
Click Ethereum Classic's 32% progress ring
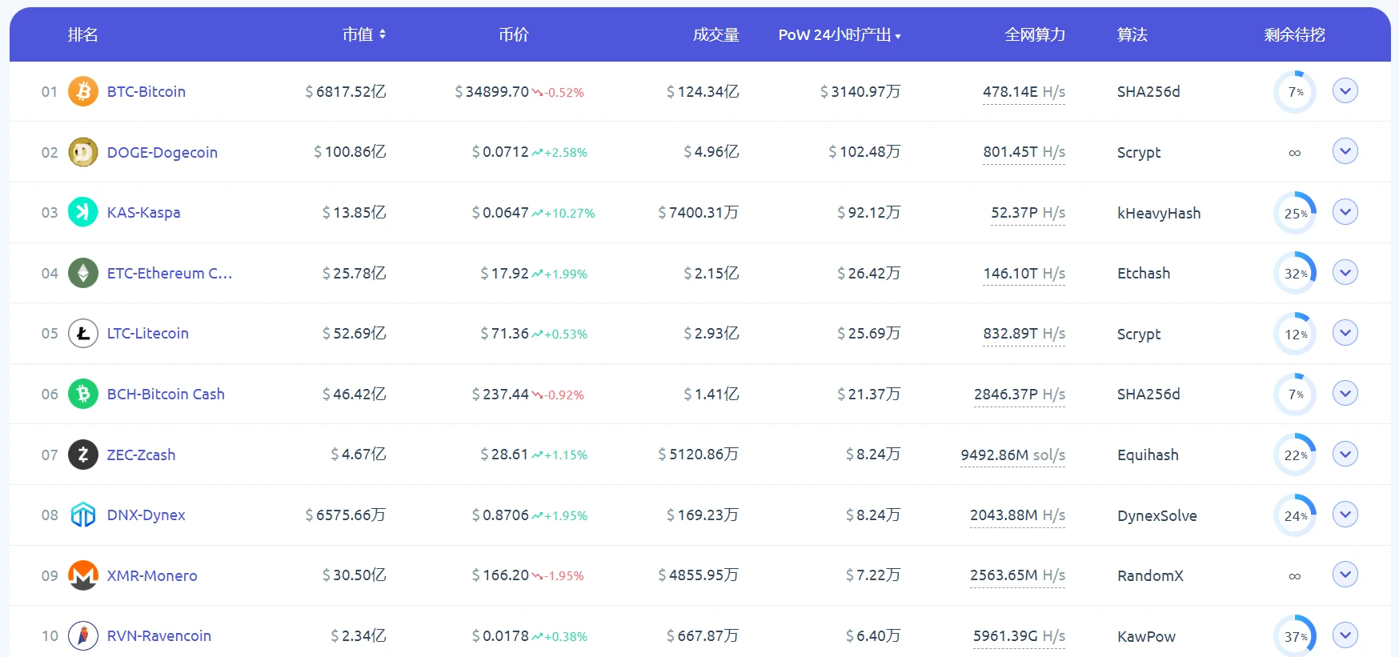pyautogui.click(x=1295, y=273)
